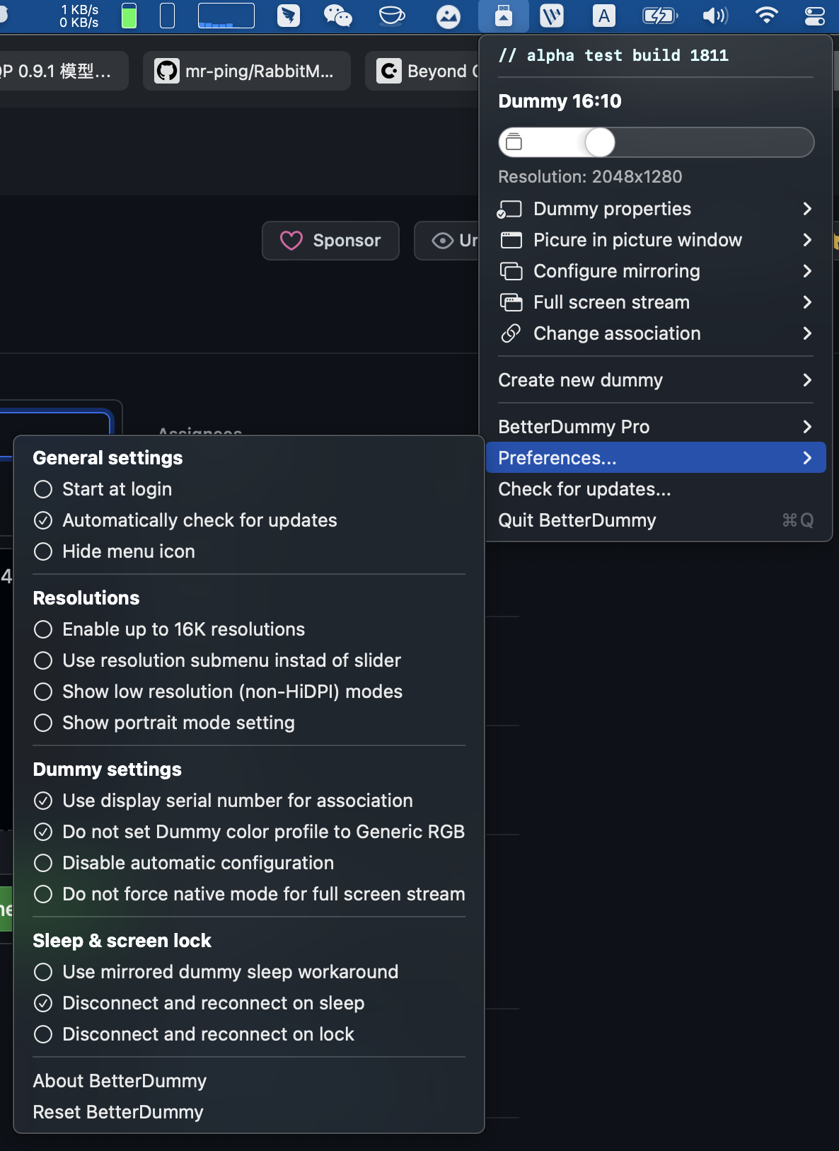Click the Control Center icon
This screenshot has height=1151, width=839.
pyautogui.click(x=814, y=16)
